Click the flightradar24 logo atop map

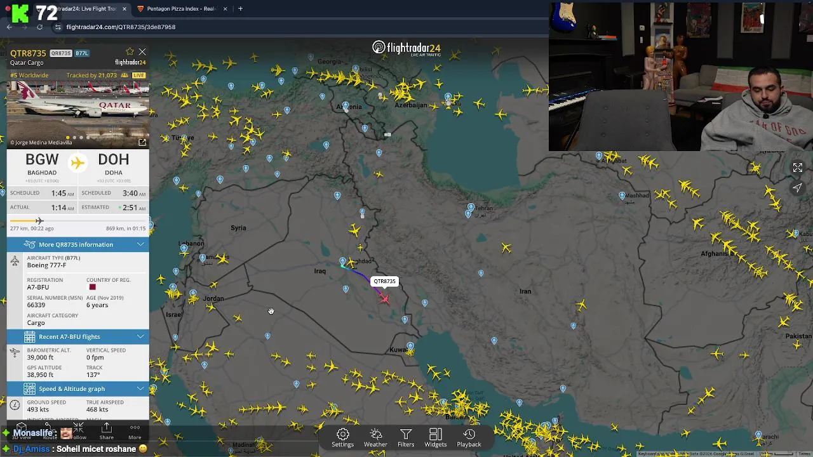pyautogui.click(x=406, y=48)
